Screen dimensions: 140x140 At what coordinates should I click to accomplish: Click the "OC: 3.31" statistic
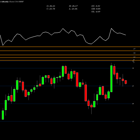pos(96,6)
